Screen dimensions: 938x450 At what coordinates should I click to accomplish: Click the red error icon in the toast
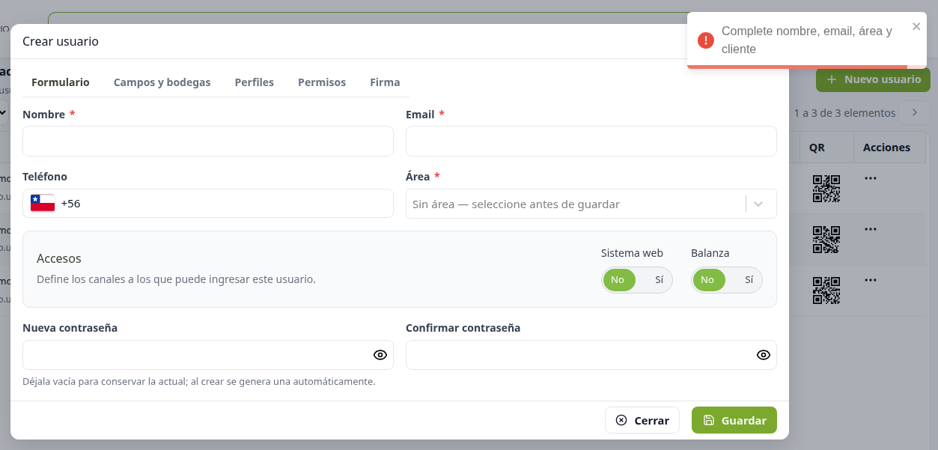tap(705, 40)
